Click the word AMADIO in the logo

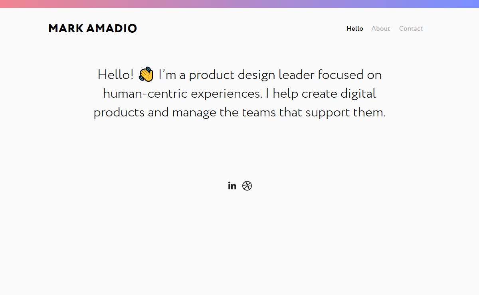pos(111,29)
